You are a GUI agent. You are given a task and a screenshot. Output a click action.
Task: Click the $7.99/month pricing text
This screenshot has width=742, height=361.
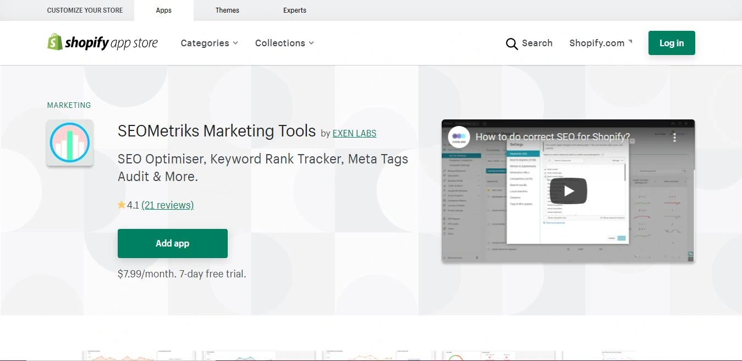point(182,274)
